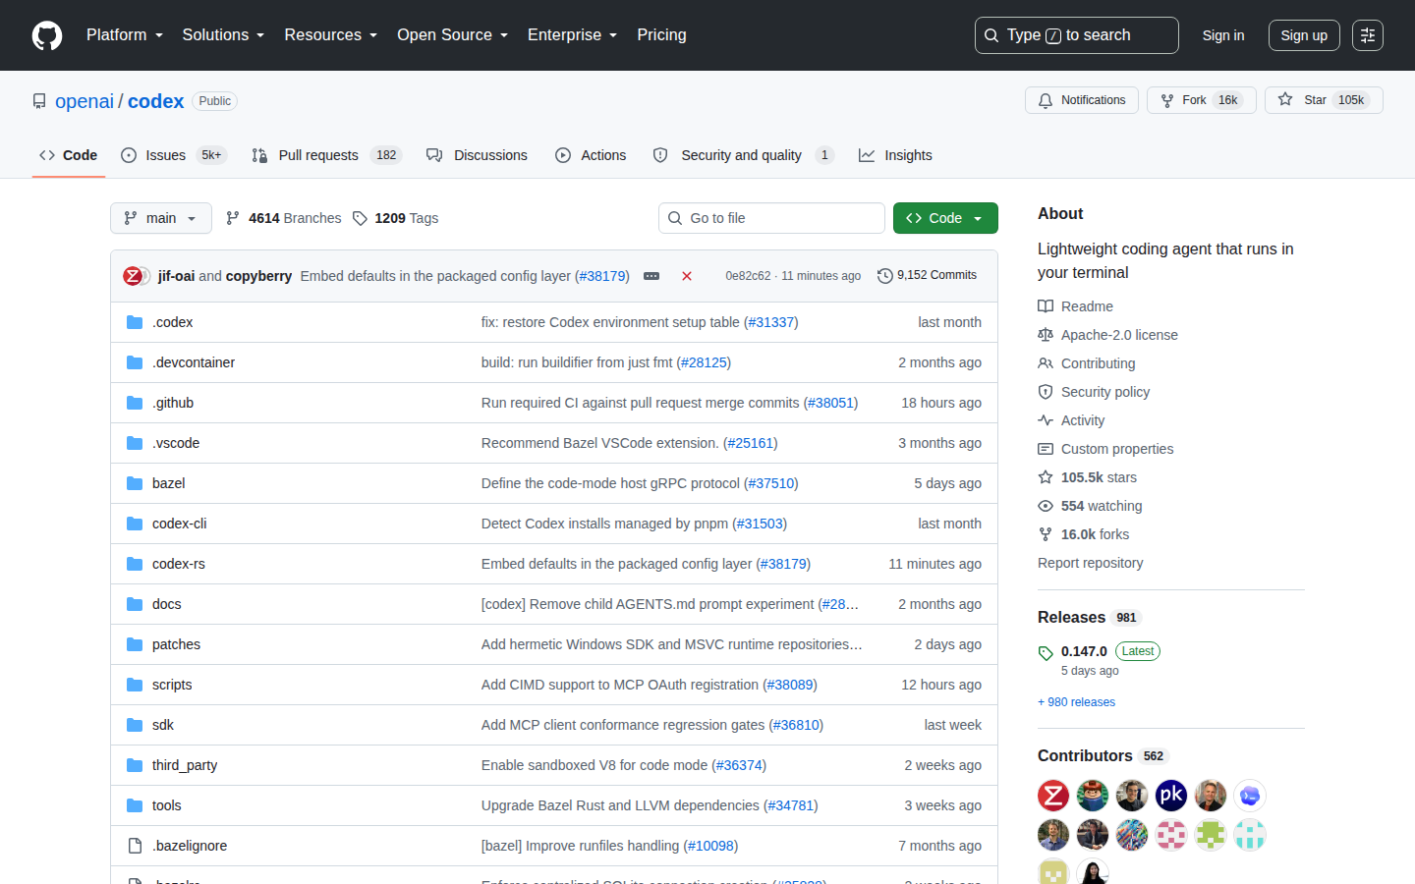The image size is (1415, 884).
Task: Go to the GitHub homepage logo
Action: coord(47,35)
